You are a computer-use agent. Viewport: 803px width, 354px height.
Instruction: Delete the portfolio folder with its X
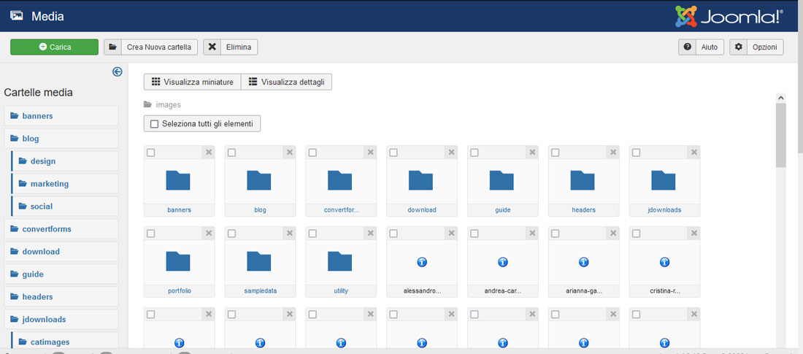pos(209,233)
